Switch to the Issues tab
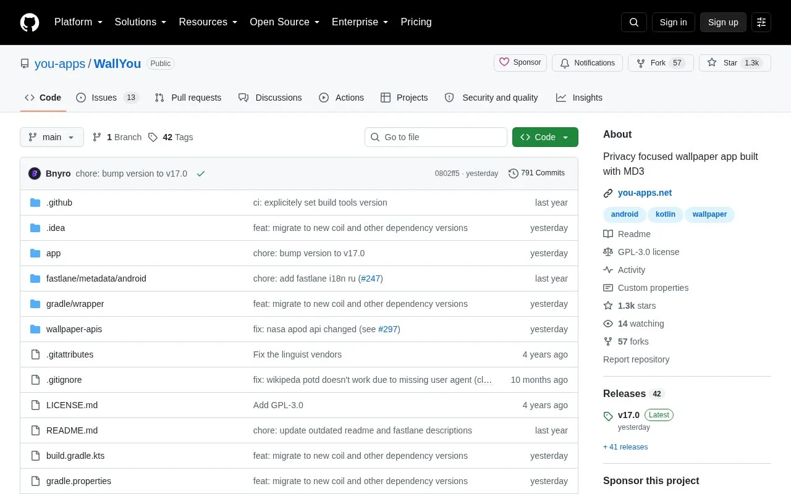 [x=108, y=98]
